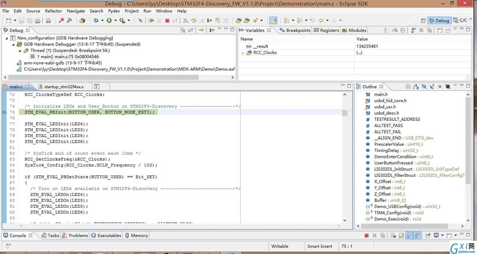
Task: Open the Pydev menu
Action: pos(114,11)
